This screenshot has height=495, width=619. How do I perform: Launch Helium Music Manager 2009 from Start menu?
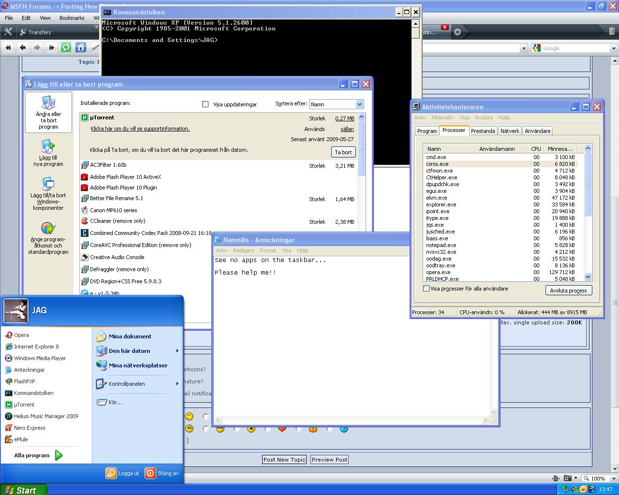[x=42, y=416]
